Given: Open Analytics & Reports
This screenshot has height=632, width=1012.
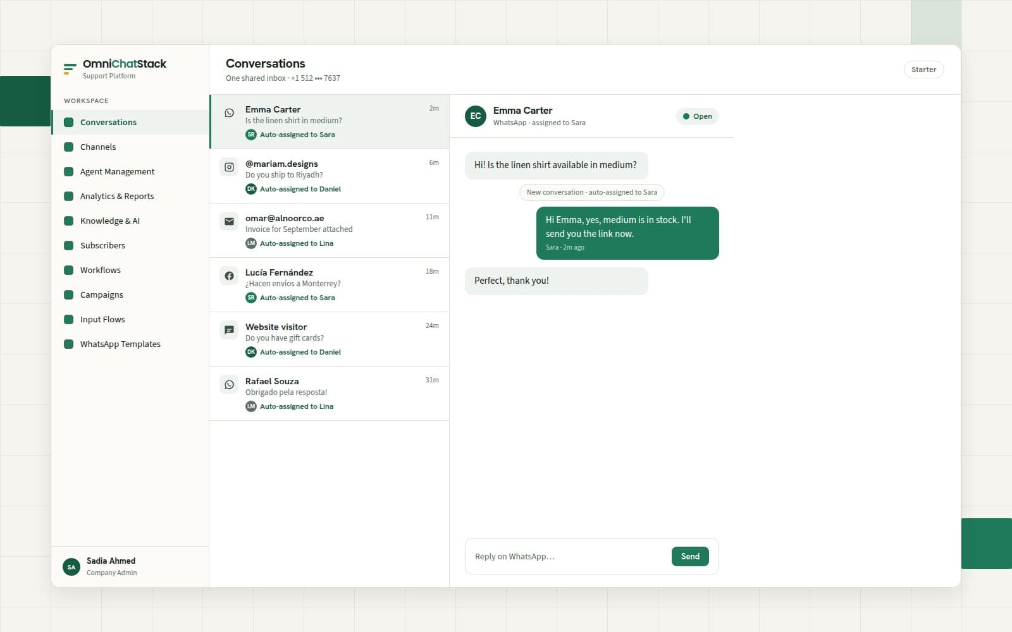Looking at the screenshot, I should pos(130,196).
